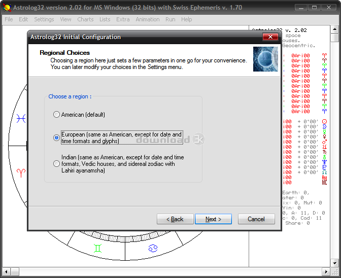Click the dialog's moon header image
This screenshot has height=278, width=341.
click(265, 59)
